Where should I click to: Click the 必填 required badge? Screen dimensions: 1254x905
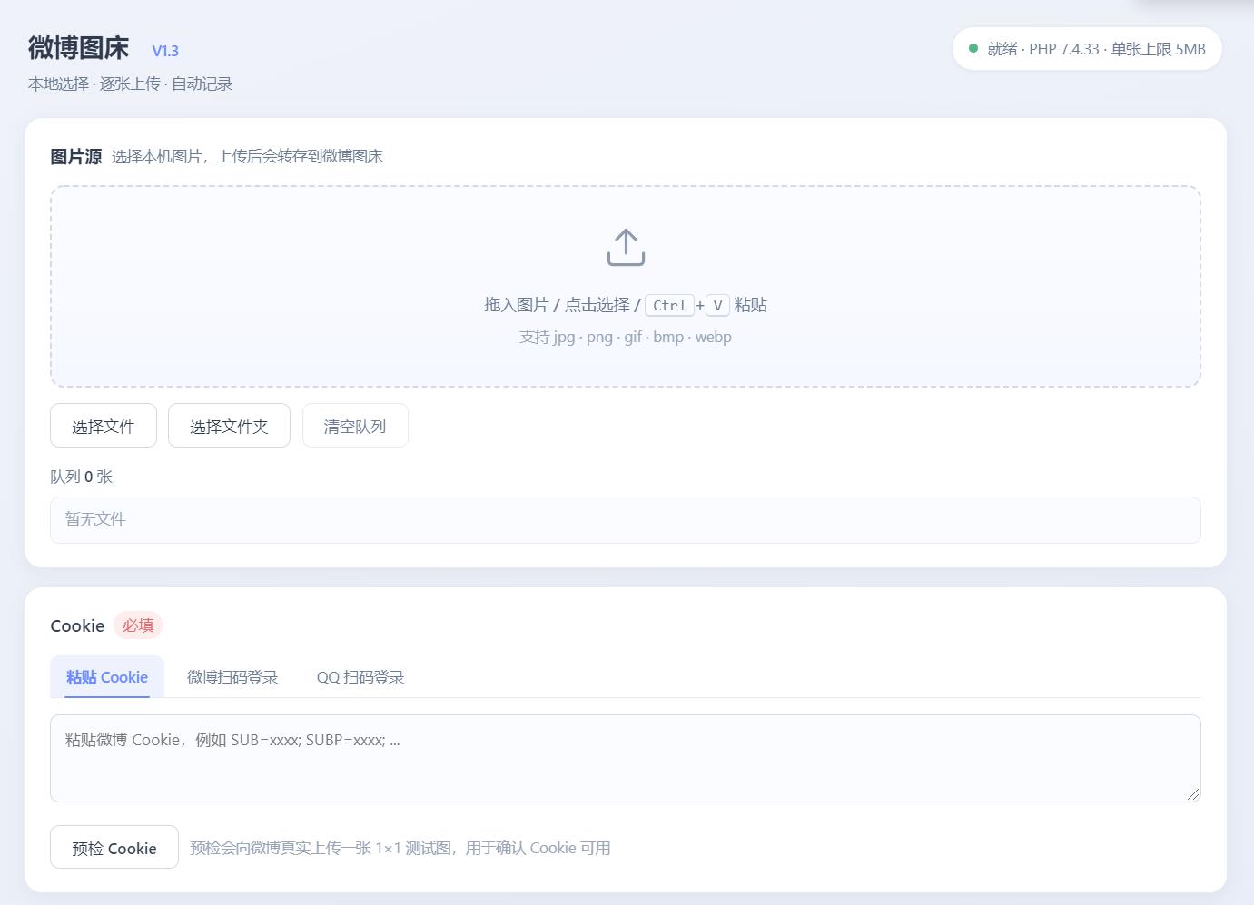138,625
